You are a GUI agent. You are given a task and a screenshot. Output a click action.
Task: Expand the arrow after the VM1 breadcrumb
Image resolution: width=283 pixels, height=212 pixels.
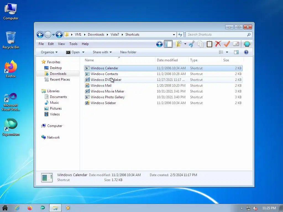[85, 35]
